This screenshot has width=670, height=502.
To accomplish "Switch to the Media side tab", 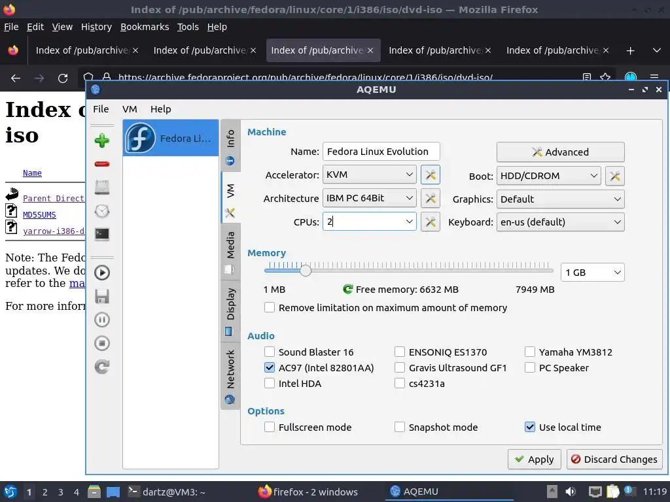I will 231,253.
